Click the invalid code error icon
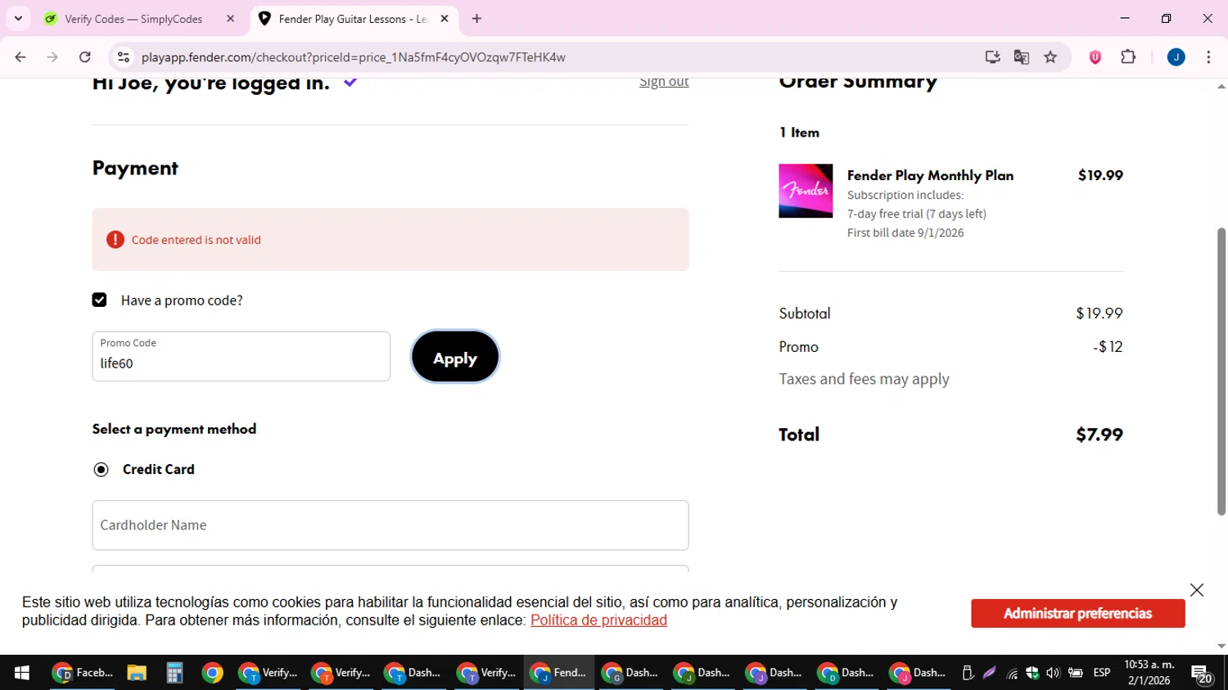Screen dimensions: 1228x690 coord(115,240)
